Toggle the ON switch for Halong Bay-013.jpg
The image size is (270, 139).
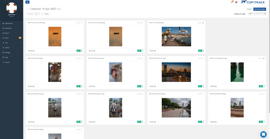262,86
